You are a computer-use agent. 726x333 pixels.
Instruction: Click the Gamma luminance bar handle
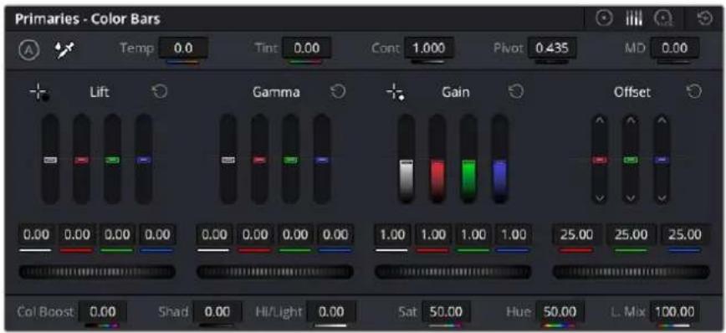coord(228,160)
